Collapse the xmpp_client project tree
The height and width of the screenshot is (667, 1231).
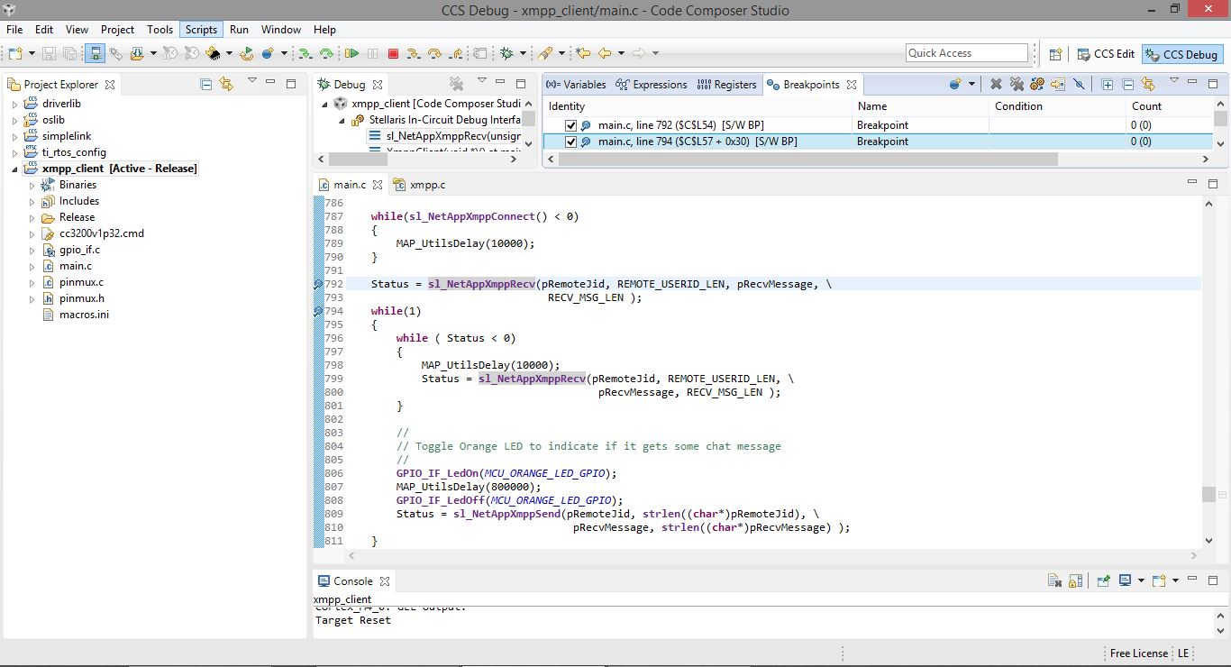tap(14, 169)
